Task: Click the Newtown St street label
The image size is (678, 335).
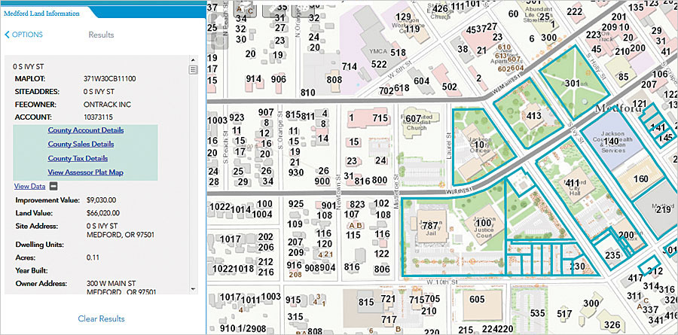Action: [338, 193]
